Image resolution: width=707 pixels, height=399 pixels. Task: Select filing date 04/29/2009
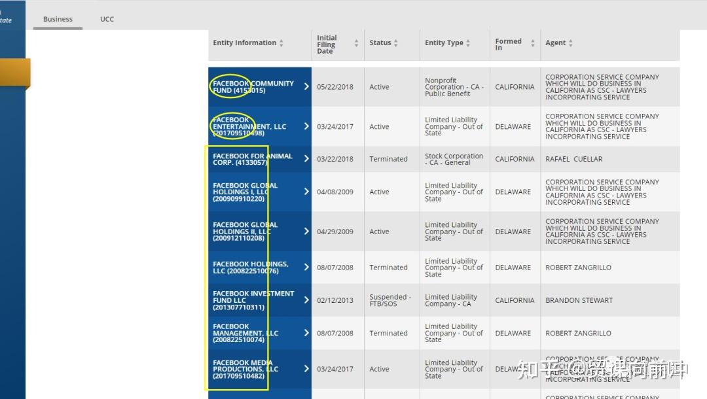(335, 232)
